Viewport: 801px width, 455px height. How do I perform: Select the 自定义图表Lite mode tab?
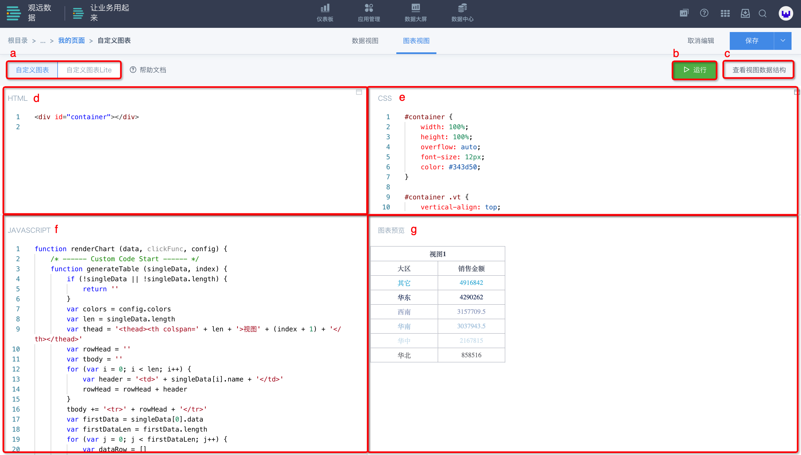(89, 70)
